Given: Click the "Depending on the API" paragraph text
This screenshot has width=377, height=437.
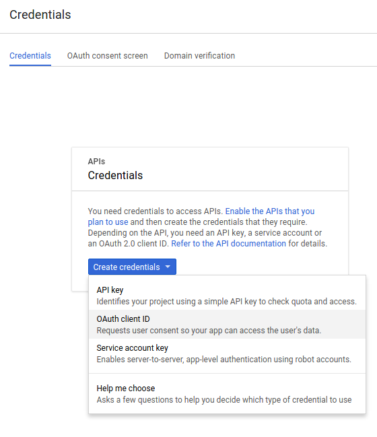Looking at the screenshot, I should click(205, 233).
